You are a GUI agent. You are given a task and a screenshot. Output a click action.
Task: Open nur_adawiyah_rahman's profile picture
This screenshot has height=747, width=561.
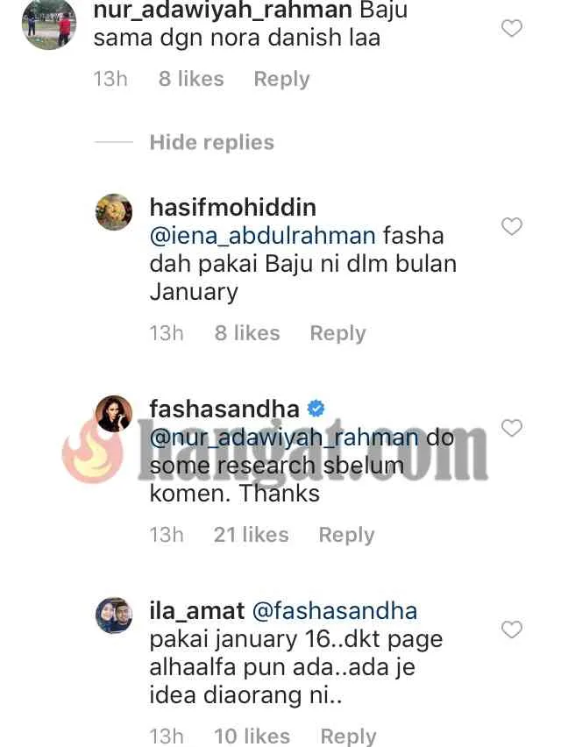49,23
